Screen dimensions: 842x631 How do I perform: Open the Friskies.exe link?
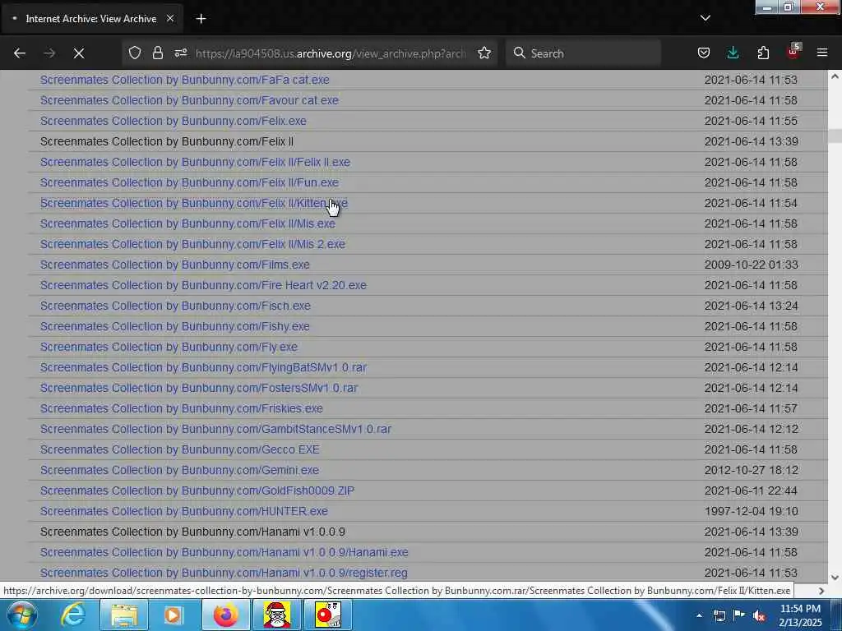182,408
